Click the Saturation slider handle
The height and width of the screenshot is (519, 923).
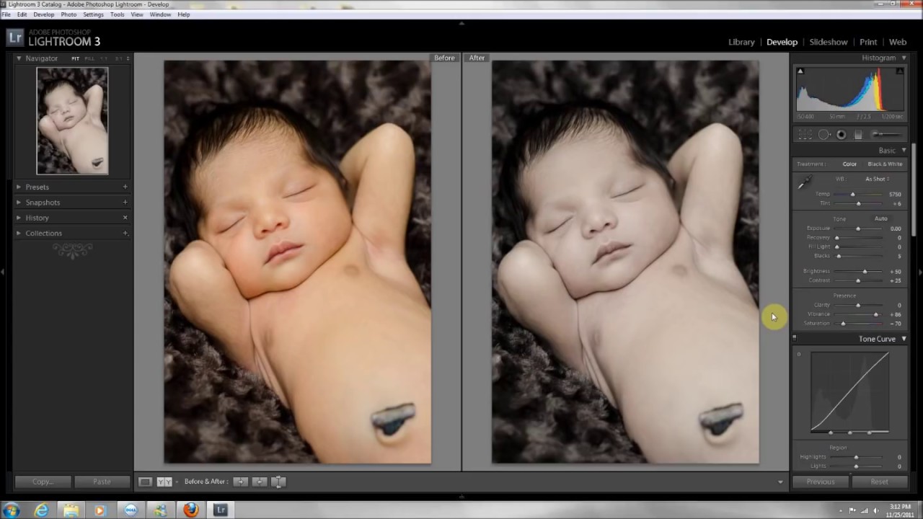click(x=843, y=324)
